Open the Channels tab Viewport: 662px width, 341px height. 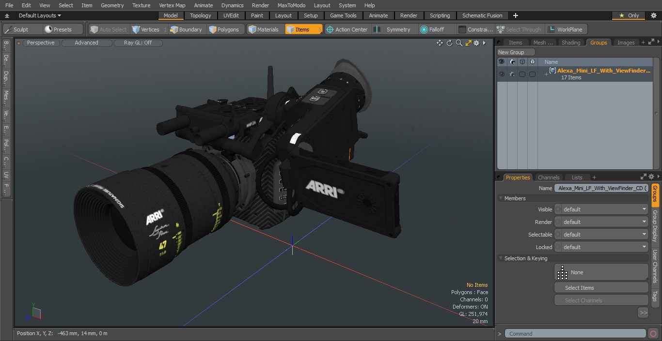549,178
